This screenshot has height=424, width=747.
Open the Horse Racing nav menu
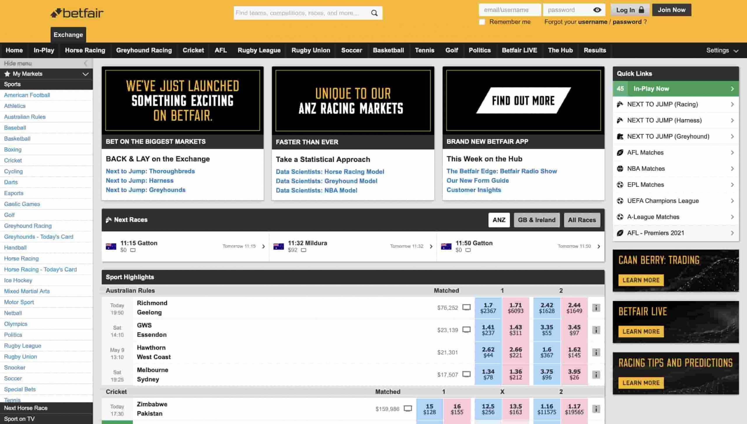click(85, 50)
